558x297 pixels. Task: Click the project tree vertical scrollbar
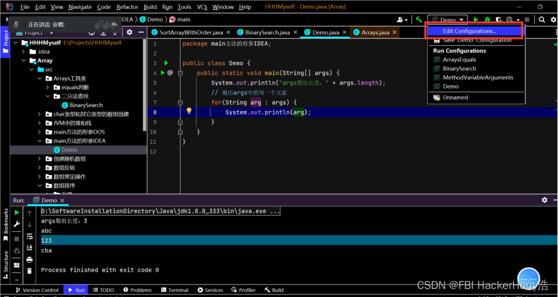pos(144,85)
